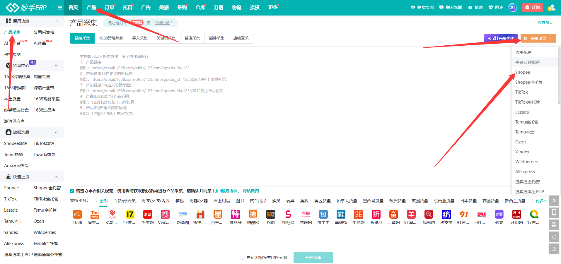This screenshot has height=264, width=561.
Task: Click the left arrow before 全部 category
Action: click(96, 201)
